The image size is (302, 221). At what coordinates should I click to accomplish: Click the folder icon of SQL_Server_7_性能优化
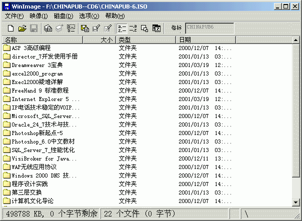[6, 149]
